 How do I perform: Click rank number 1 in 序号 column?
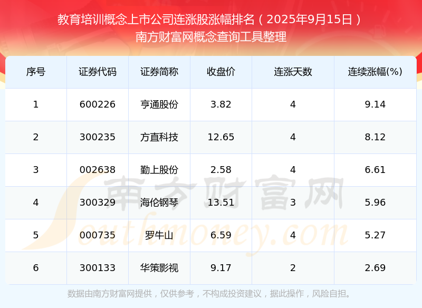[36, 104]
